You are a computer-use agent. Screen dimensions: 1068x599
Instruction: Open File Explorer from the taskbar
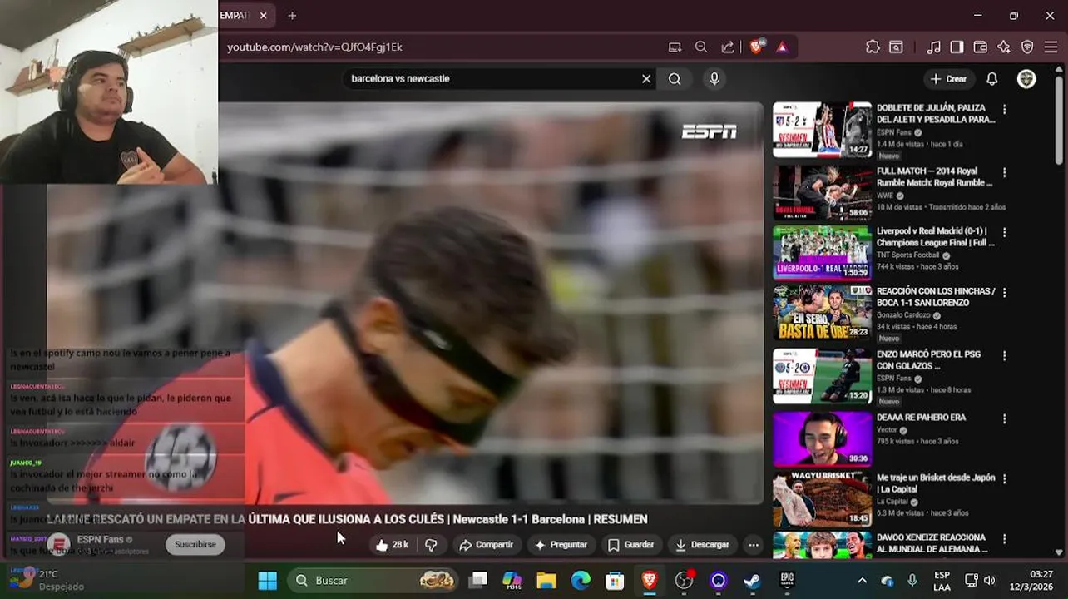click(546, 580)
